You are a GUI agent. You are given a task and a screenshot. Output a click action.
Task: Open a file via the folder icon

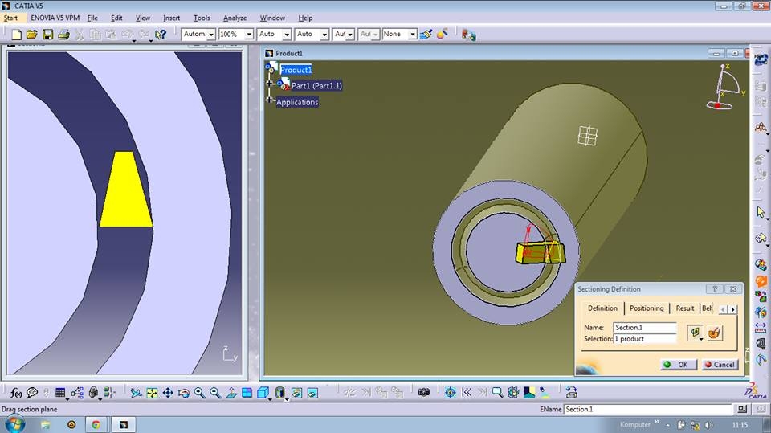pyautogui.click(x=32, y=35)
